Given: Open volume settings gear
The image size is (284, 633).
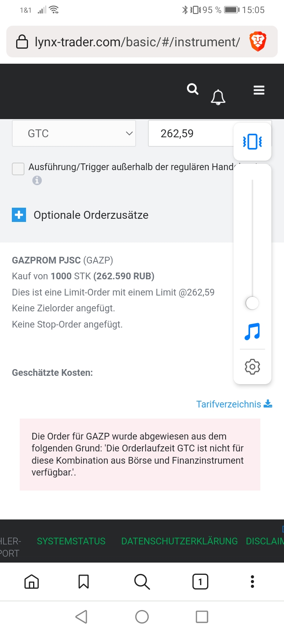Looking at the screenshot, I should point(252,367).
